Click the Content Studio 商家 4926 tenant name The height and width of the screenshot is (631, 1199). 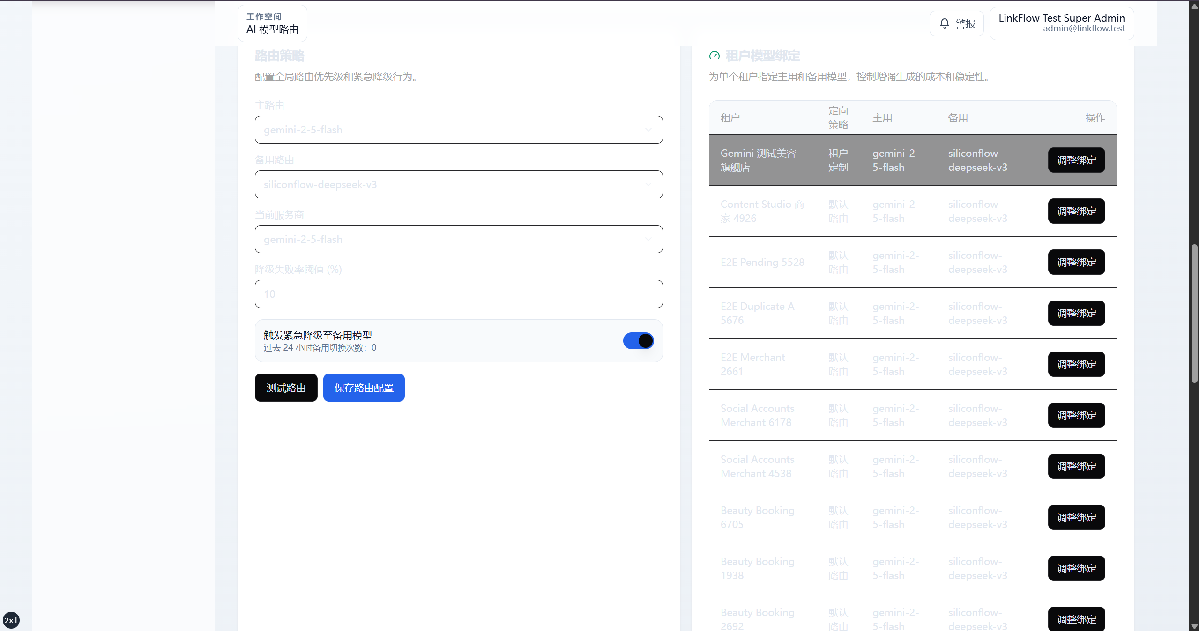tap(762, 211)
